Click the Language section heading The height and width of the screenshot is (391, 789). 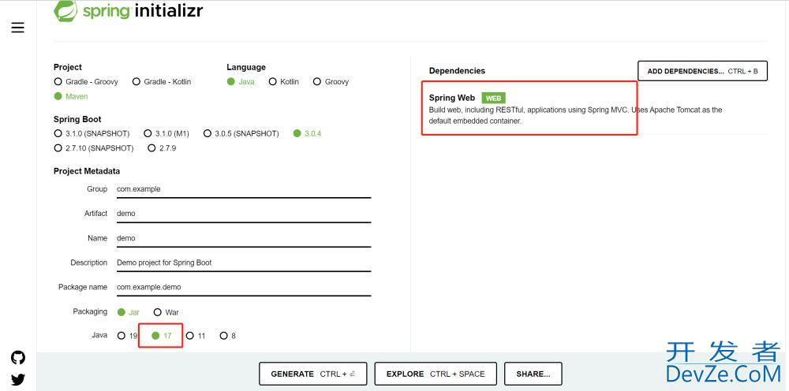point(246,67)
